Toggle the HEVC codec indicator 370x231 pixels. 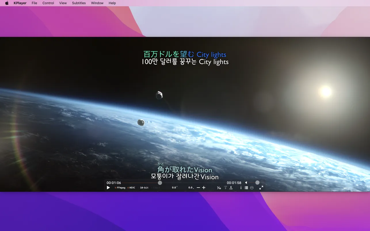131,188
